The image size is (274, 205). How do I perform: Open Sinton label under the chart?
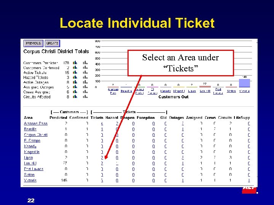231,91
